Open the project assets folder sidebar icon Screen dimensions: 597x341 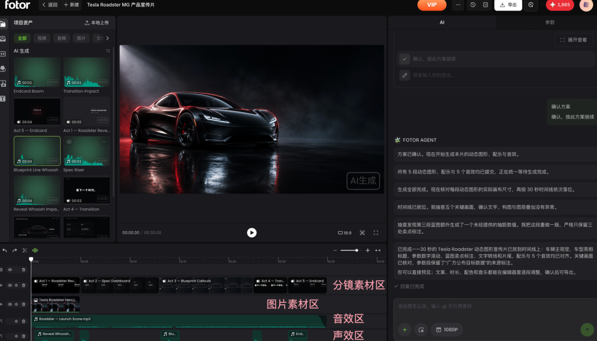pos(3,24)
